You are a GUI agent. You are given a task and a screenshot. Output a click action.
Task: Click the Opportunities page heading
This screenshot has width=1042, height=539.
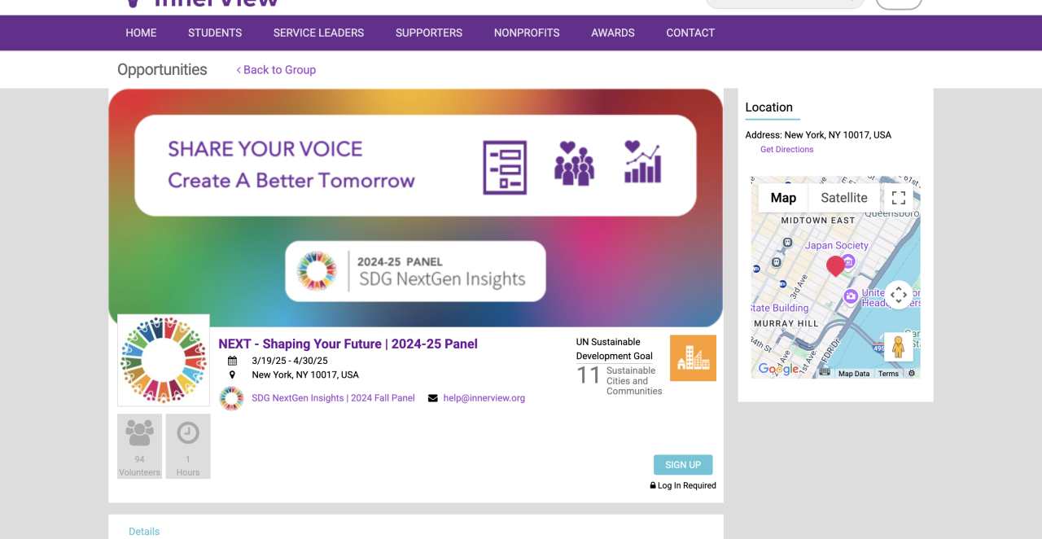(162, 70)
